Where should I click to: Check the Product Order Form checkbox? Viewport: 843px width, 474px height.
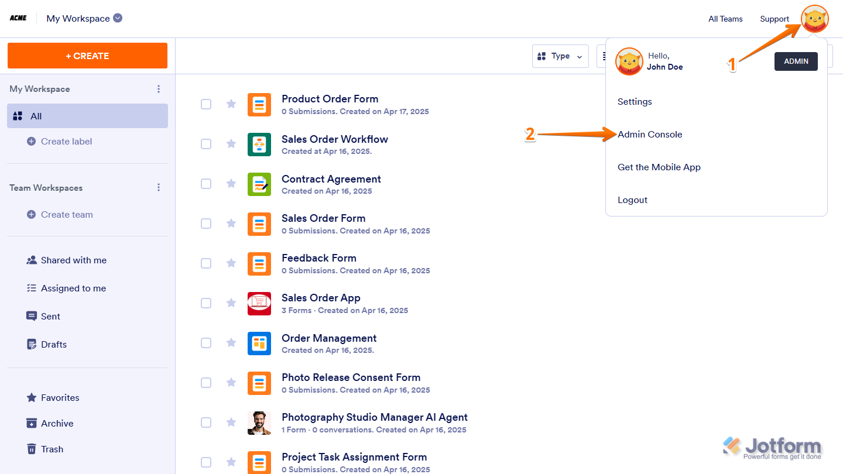pos(206,104)
